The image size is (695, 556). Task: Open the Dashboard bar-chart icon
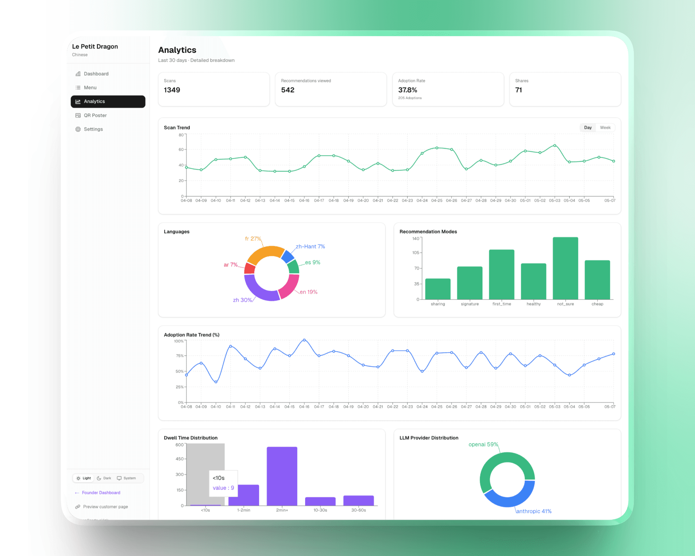[x=78, y=74]
